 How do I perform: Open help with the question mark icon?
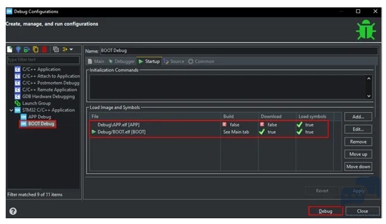13,211
